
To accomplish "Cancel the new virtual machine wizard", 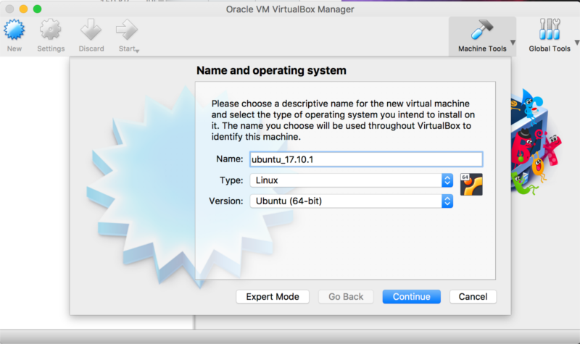I will [473, 296].
